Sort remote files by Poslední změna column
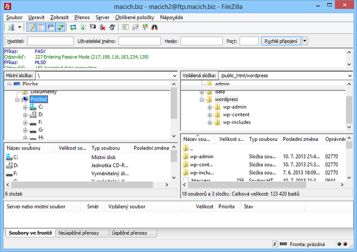Image resolution: width=357 pixels, height=252 pixels. tap(300, 139)
